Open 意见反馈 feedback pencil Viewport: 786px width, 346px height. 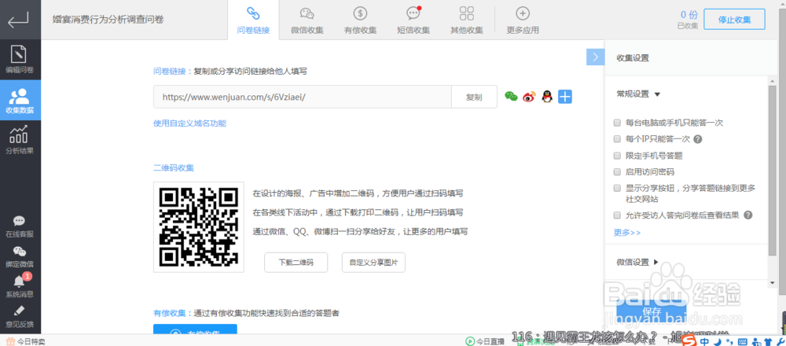click(20, 317)
